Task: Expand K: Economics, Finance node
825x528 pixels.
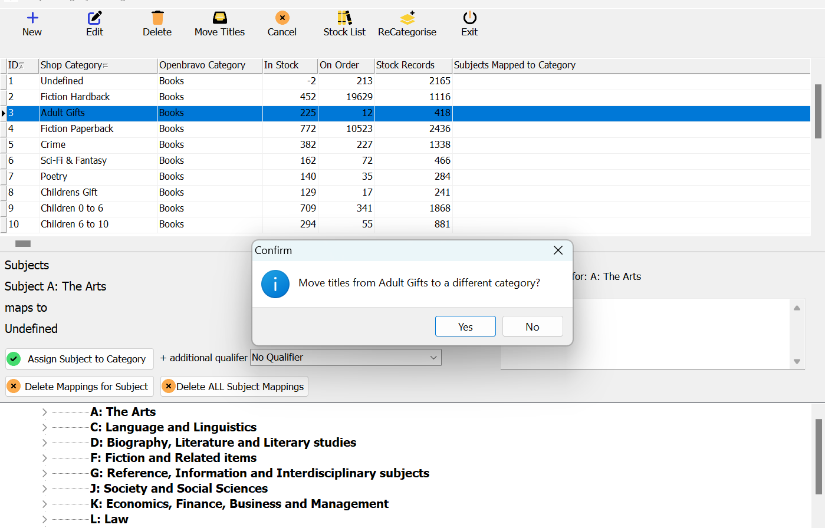Action: (44, 504)
